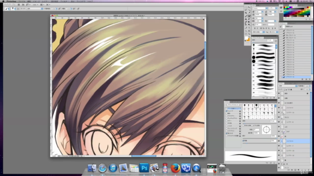The width and height of the screenshot is (314, 176).
Task: Open the レイヤー menu
Action: coord(45,1)
